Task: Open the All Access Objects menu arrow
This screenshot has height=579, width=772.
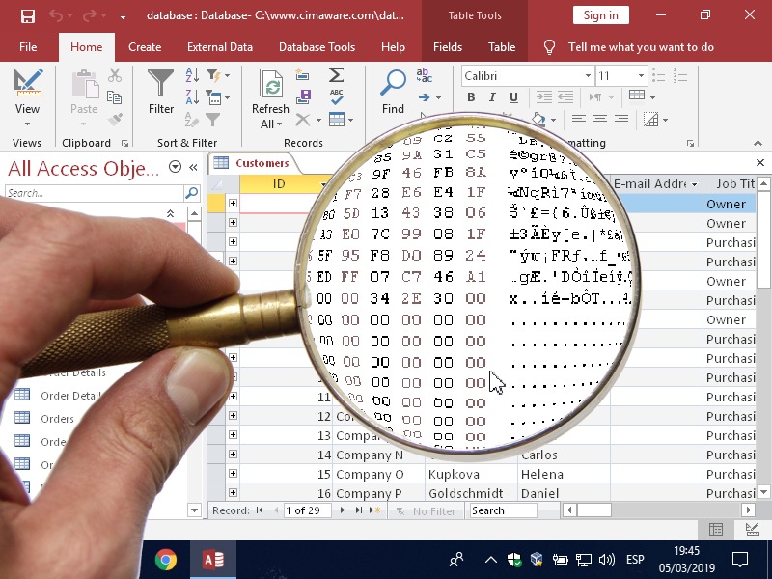Action: (175, 167)
